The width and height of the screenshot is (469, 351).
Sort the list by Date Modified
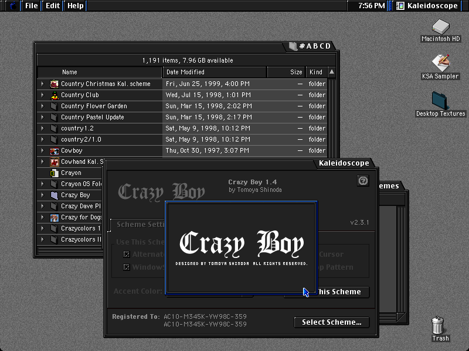pos(215,72)
